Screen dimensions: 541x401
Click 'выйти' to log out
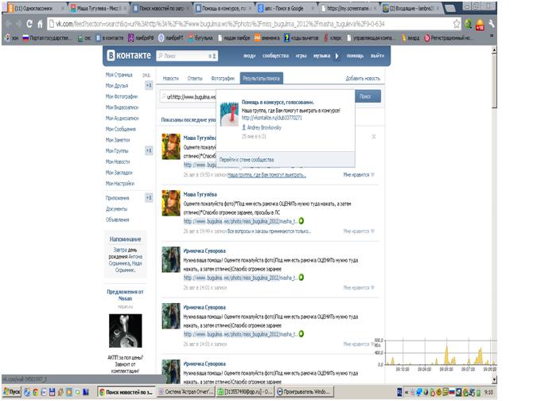pos(377,56)
